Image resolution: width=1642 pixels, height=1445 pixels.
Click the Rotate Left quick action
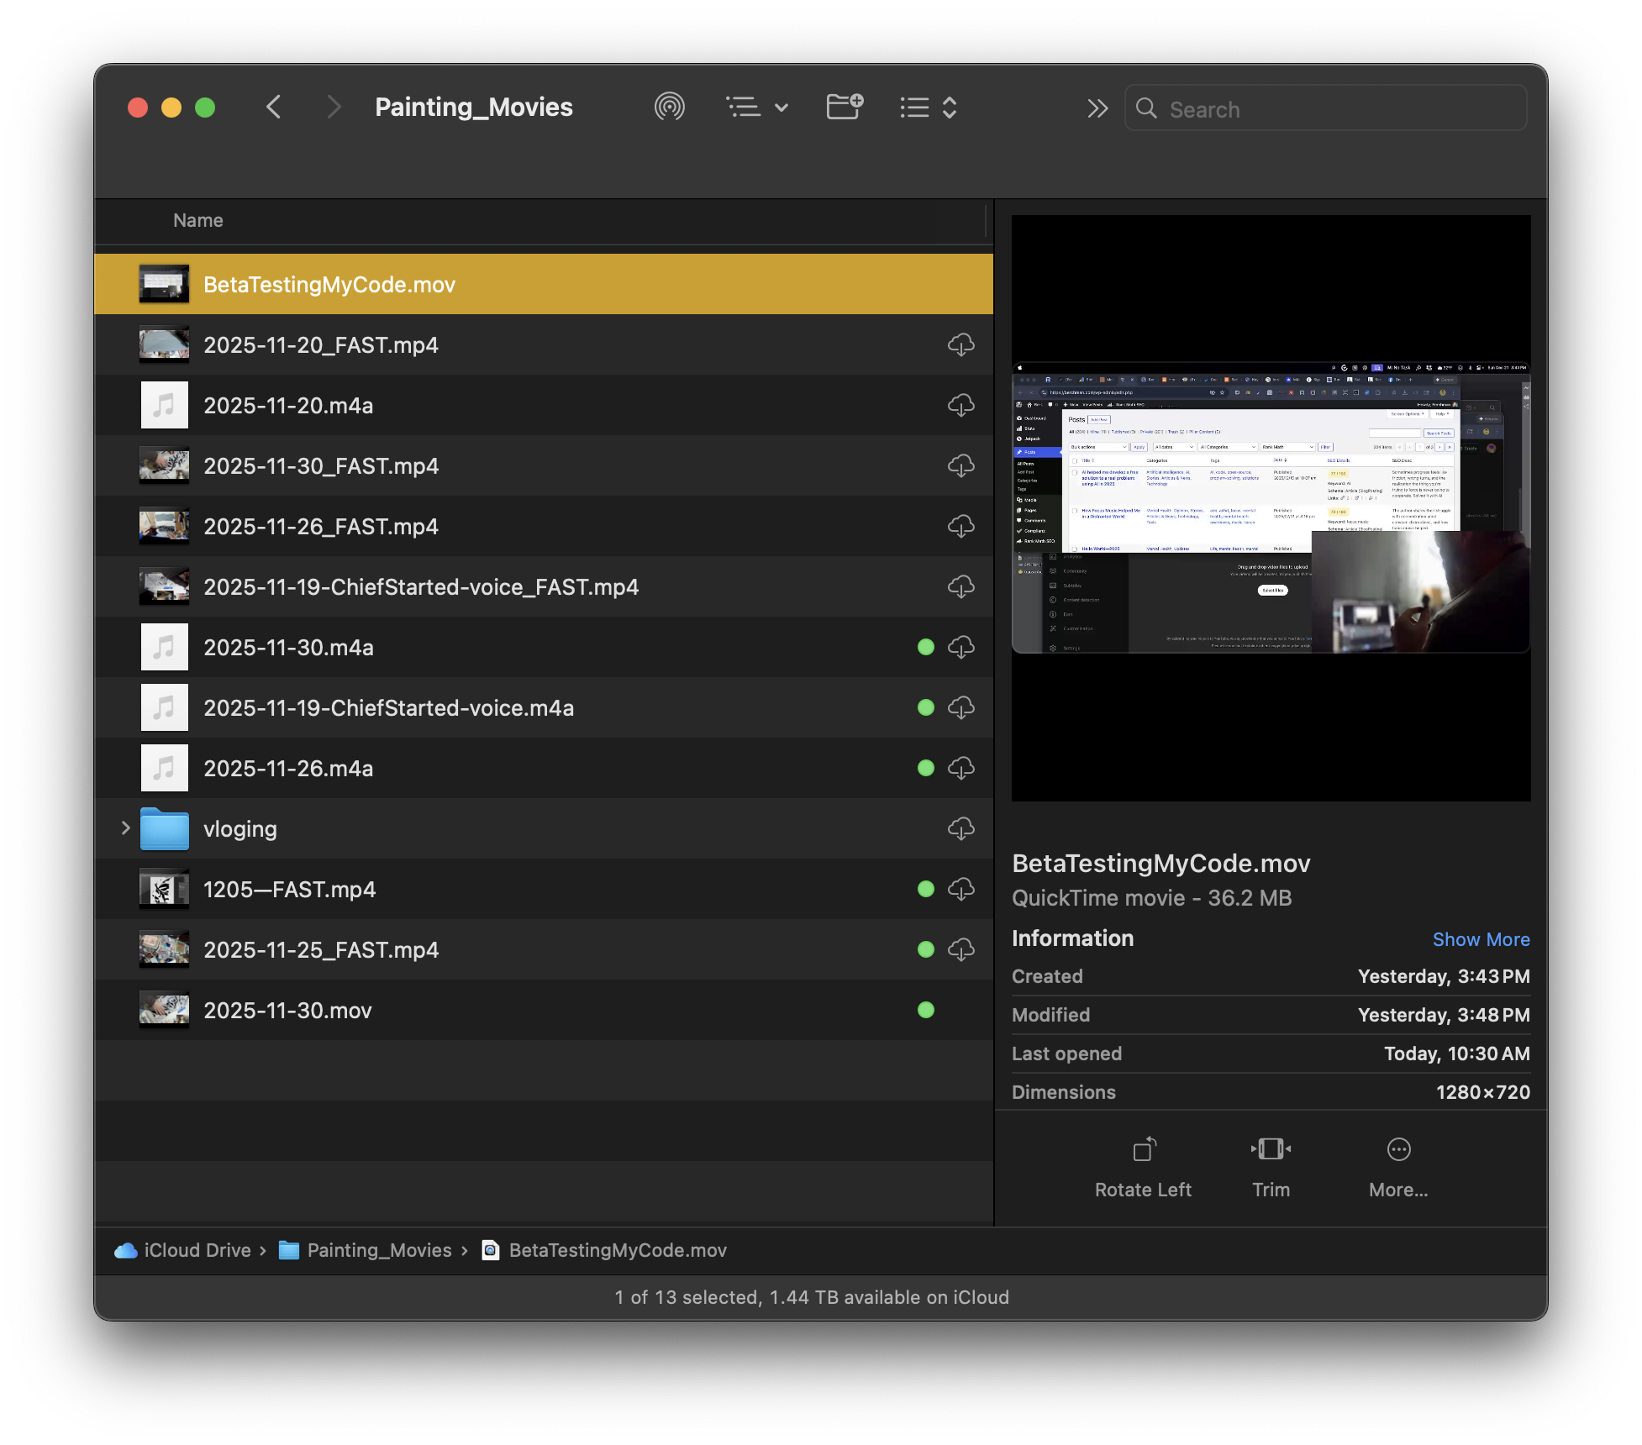tap(1143, 1168)
